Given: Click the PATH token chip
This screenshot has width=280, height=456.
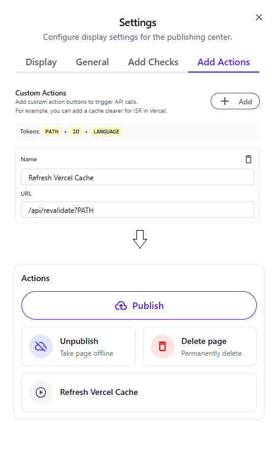Looking at the screenshot, I should (52, 132).
